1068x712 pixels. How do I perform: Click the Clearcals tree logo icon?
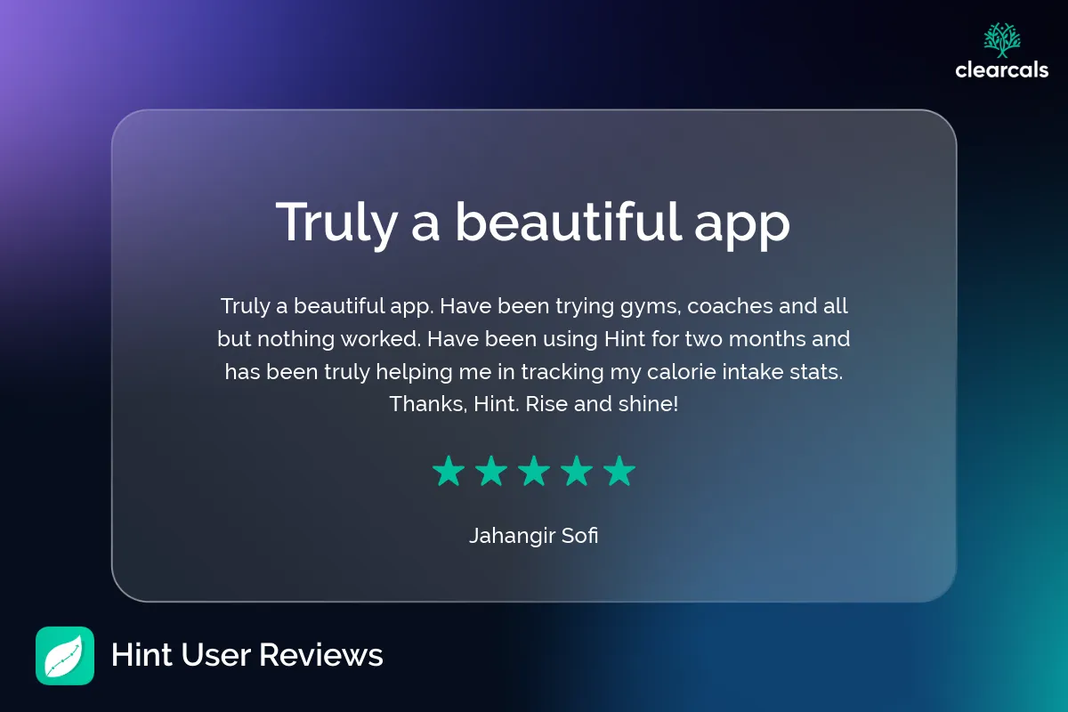[1002, 40]
